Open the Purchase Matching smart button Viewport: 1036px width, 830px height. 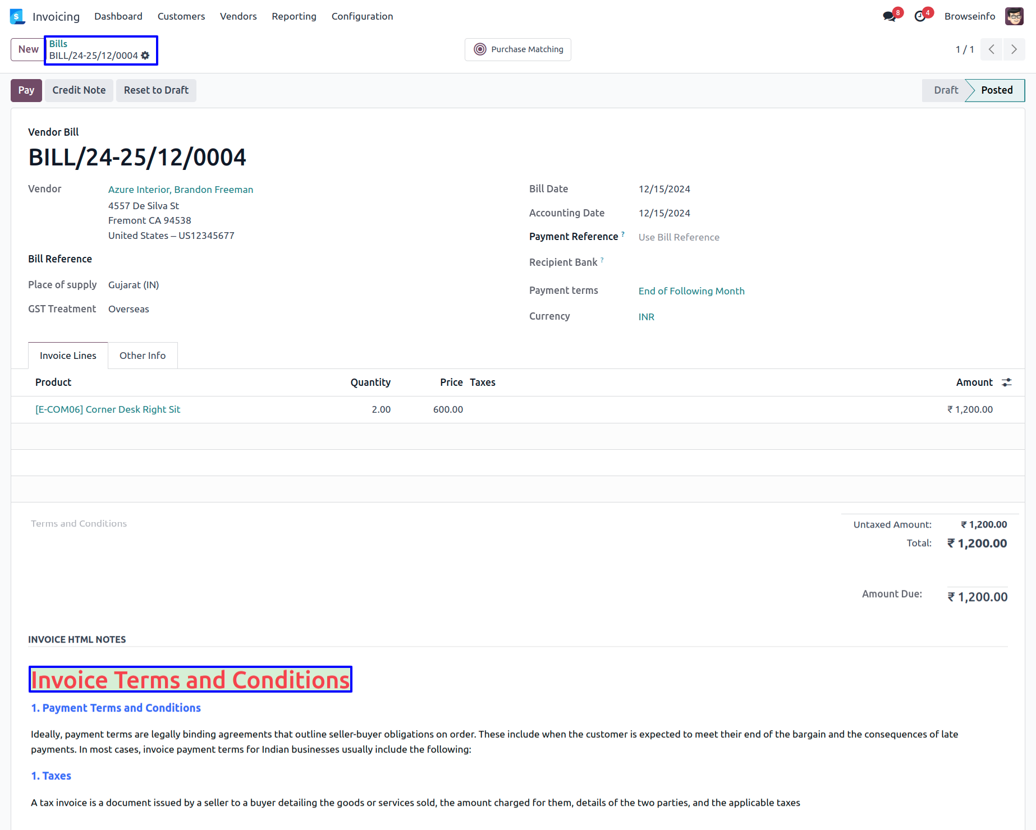point(517,49)
